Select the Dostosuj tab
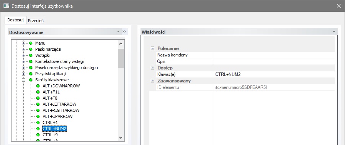This screenshot has height=145, width=345. (x=15, y=20)
